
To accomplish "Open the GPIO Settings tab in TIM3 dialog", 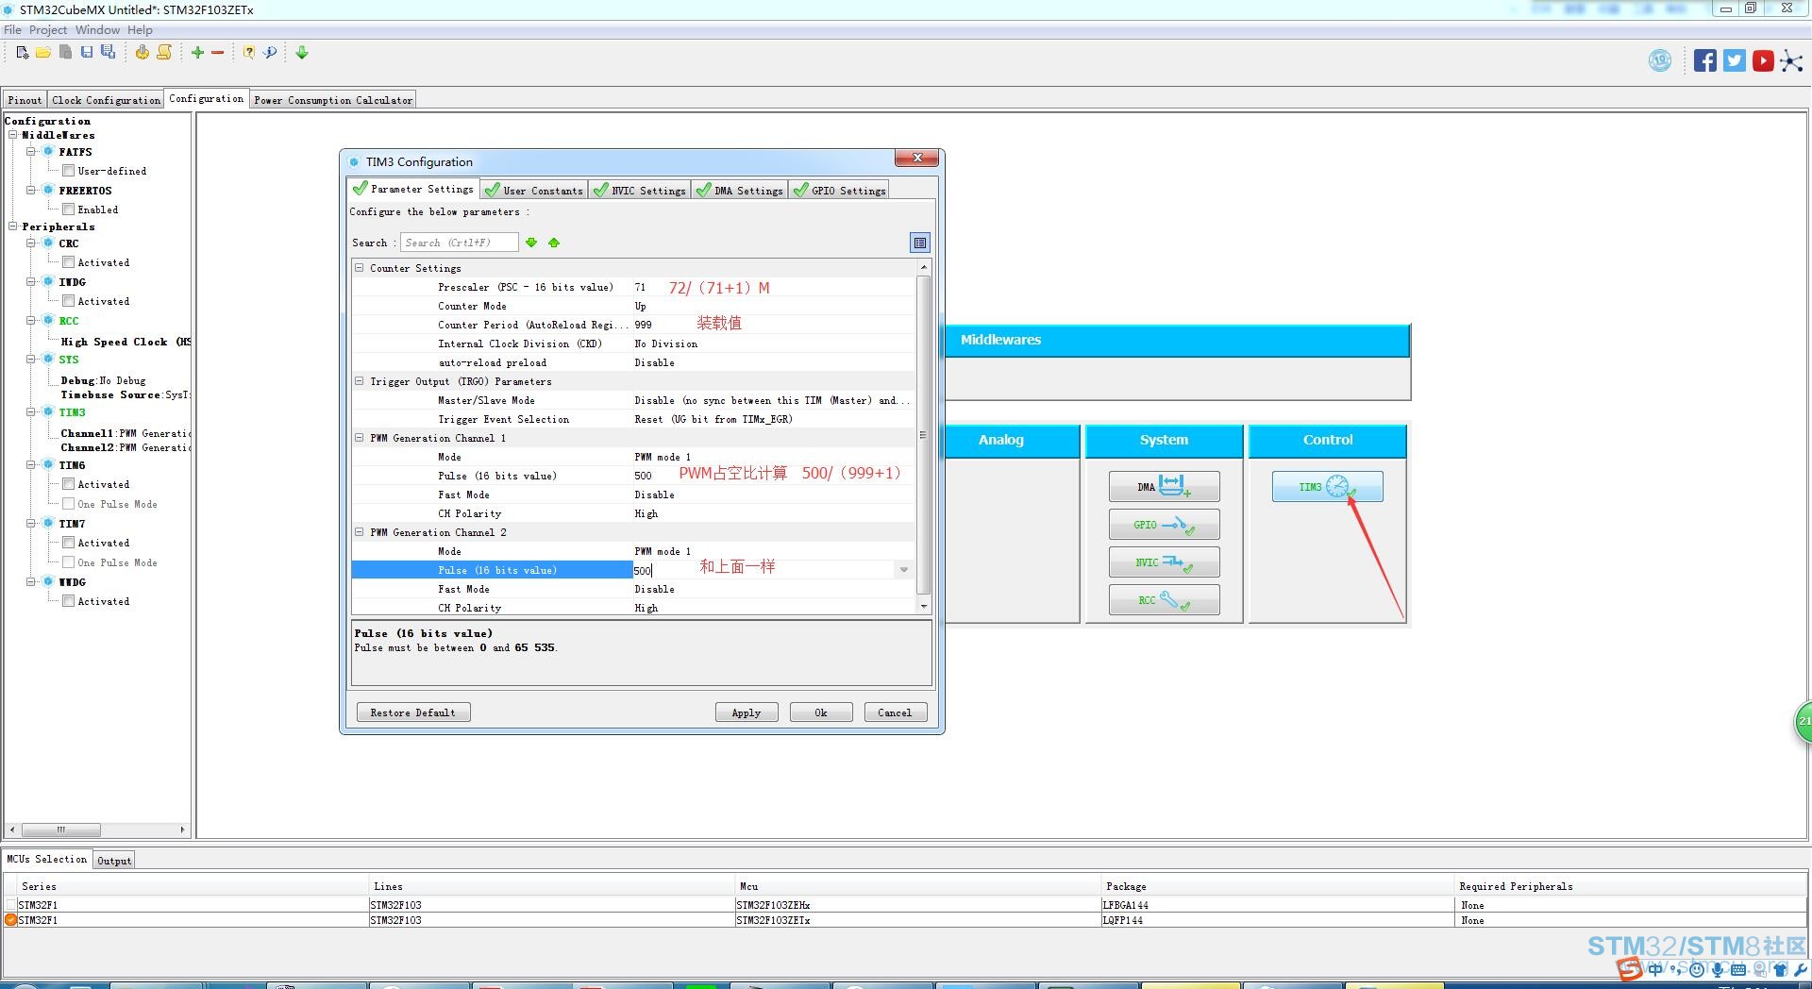I will click(840, 191).
